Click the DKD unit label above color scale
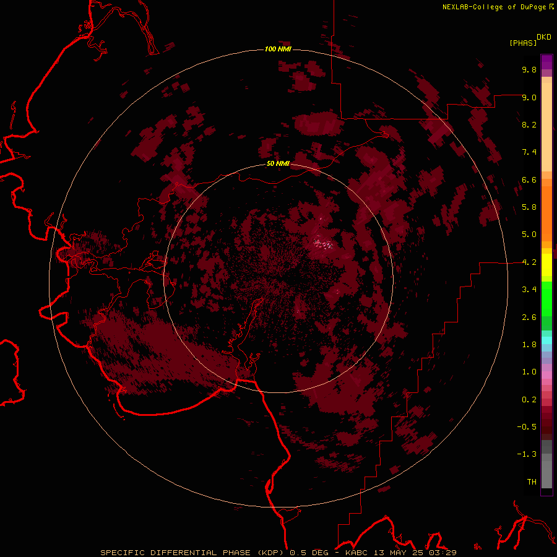Viewport: 557px width, 557px height. click(x=544, y=37)
